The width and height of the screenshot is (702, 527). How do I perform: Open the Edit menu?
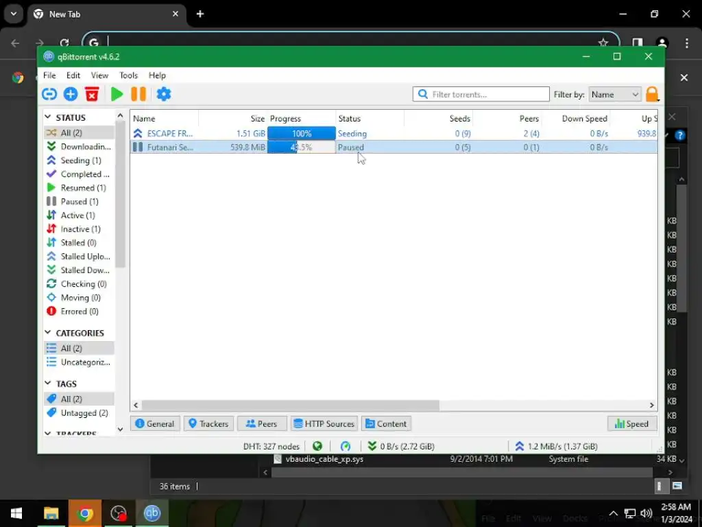point(73,75)
